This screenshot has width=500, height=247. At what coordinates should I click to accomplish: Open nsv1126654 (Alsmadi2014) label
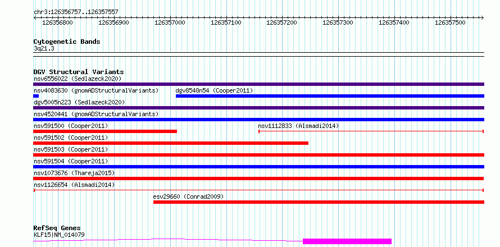coord(74,185)
